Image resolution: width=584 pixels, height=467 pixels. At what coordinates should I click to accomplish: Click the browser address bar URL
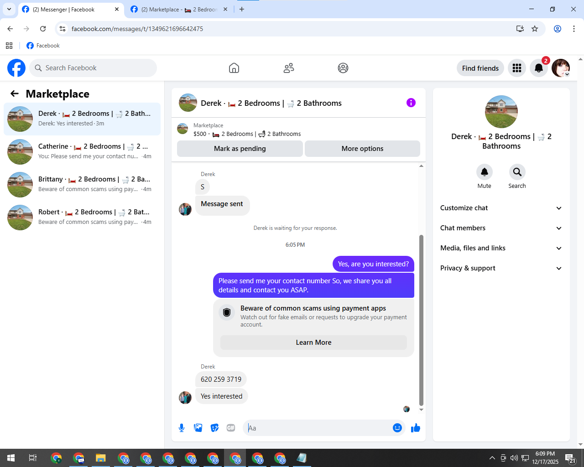click(137, 29)
